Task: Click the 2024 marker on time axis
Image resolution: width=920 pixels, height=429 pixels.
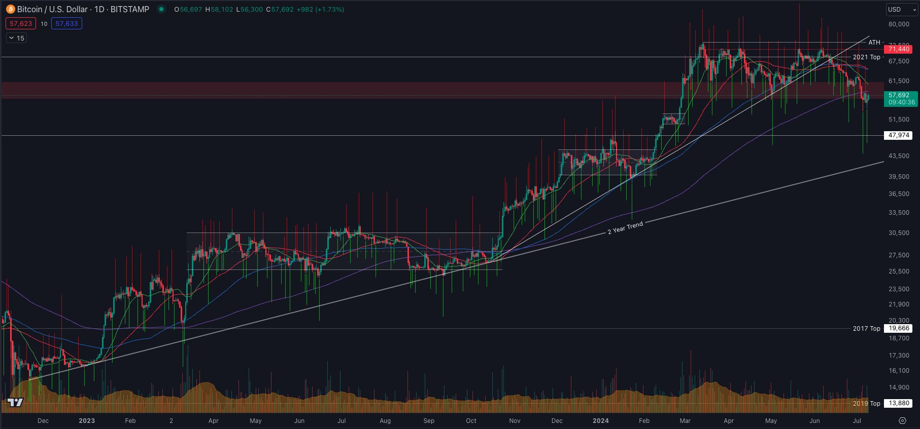Action: pyautogui.click(x=601, y=421)
